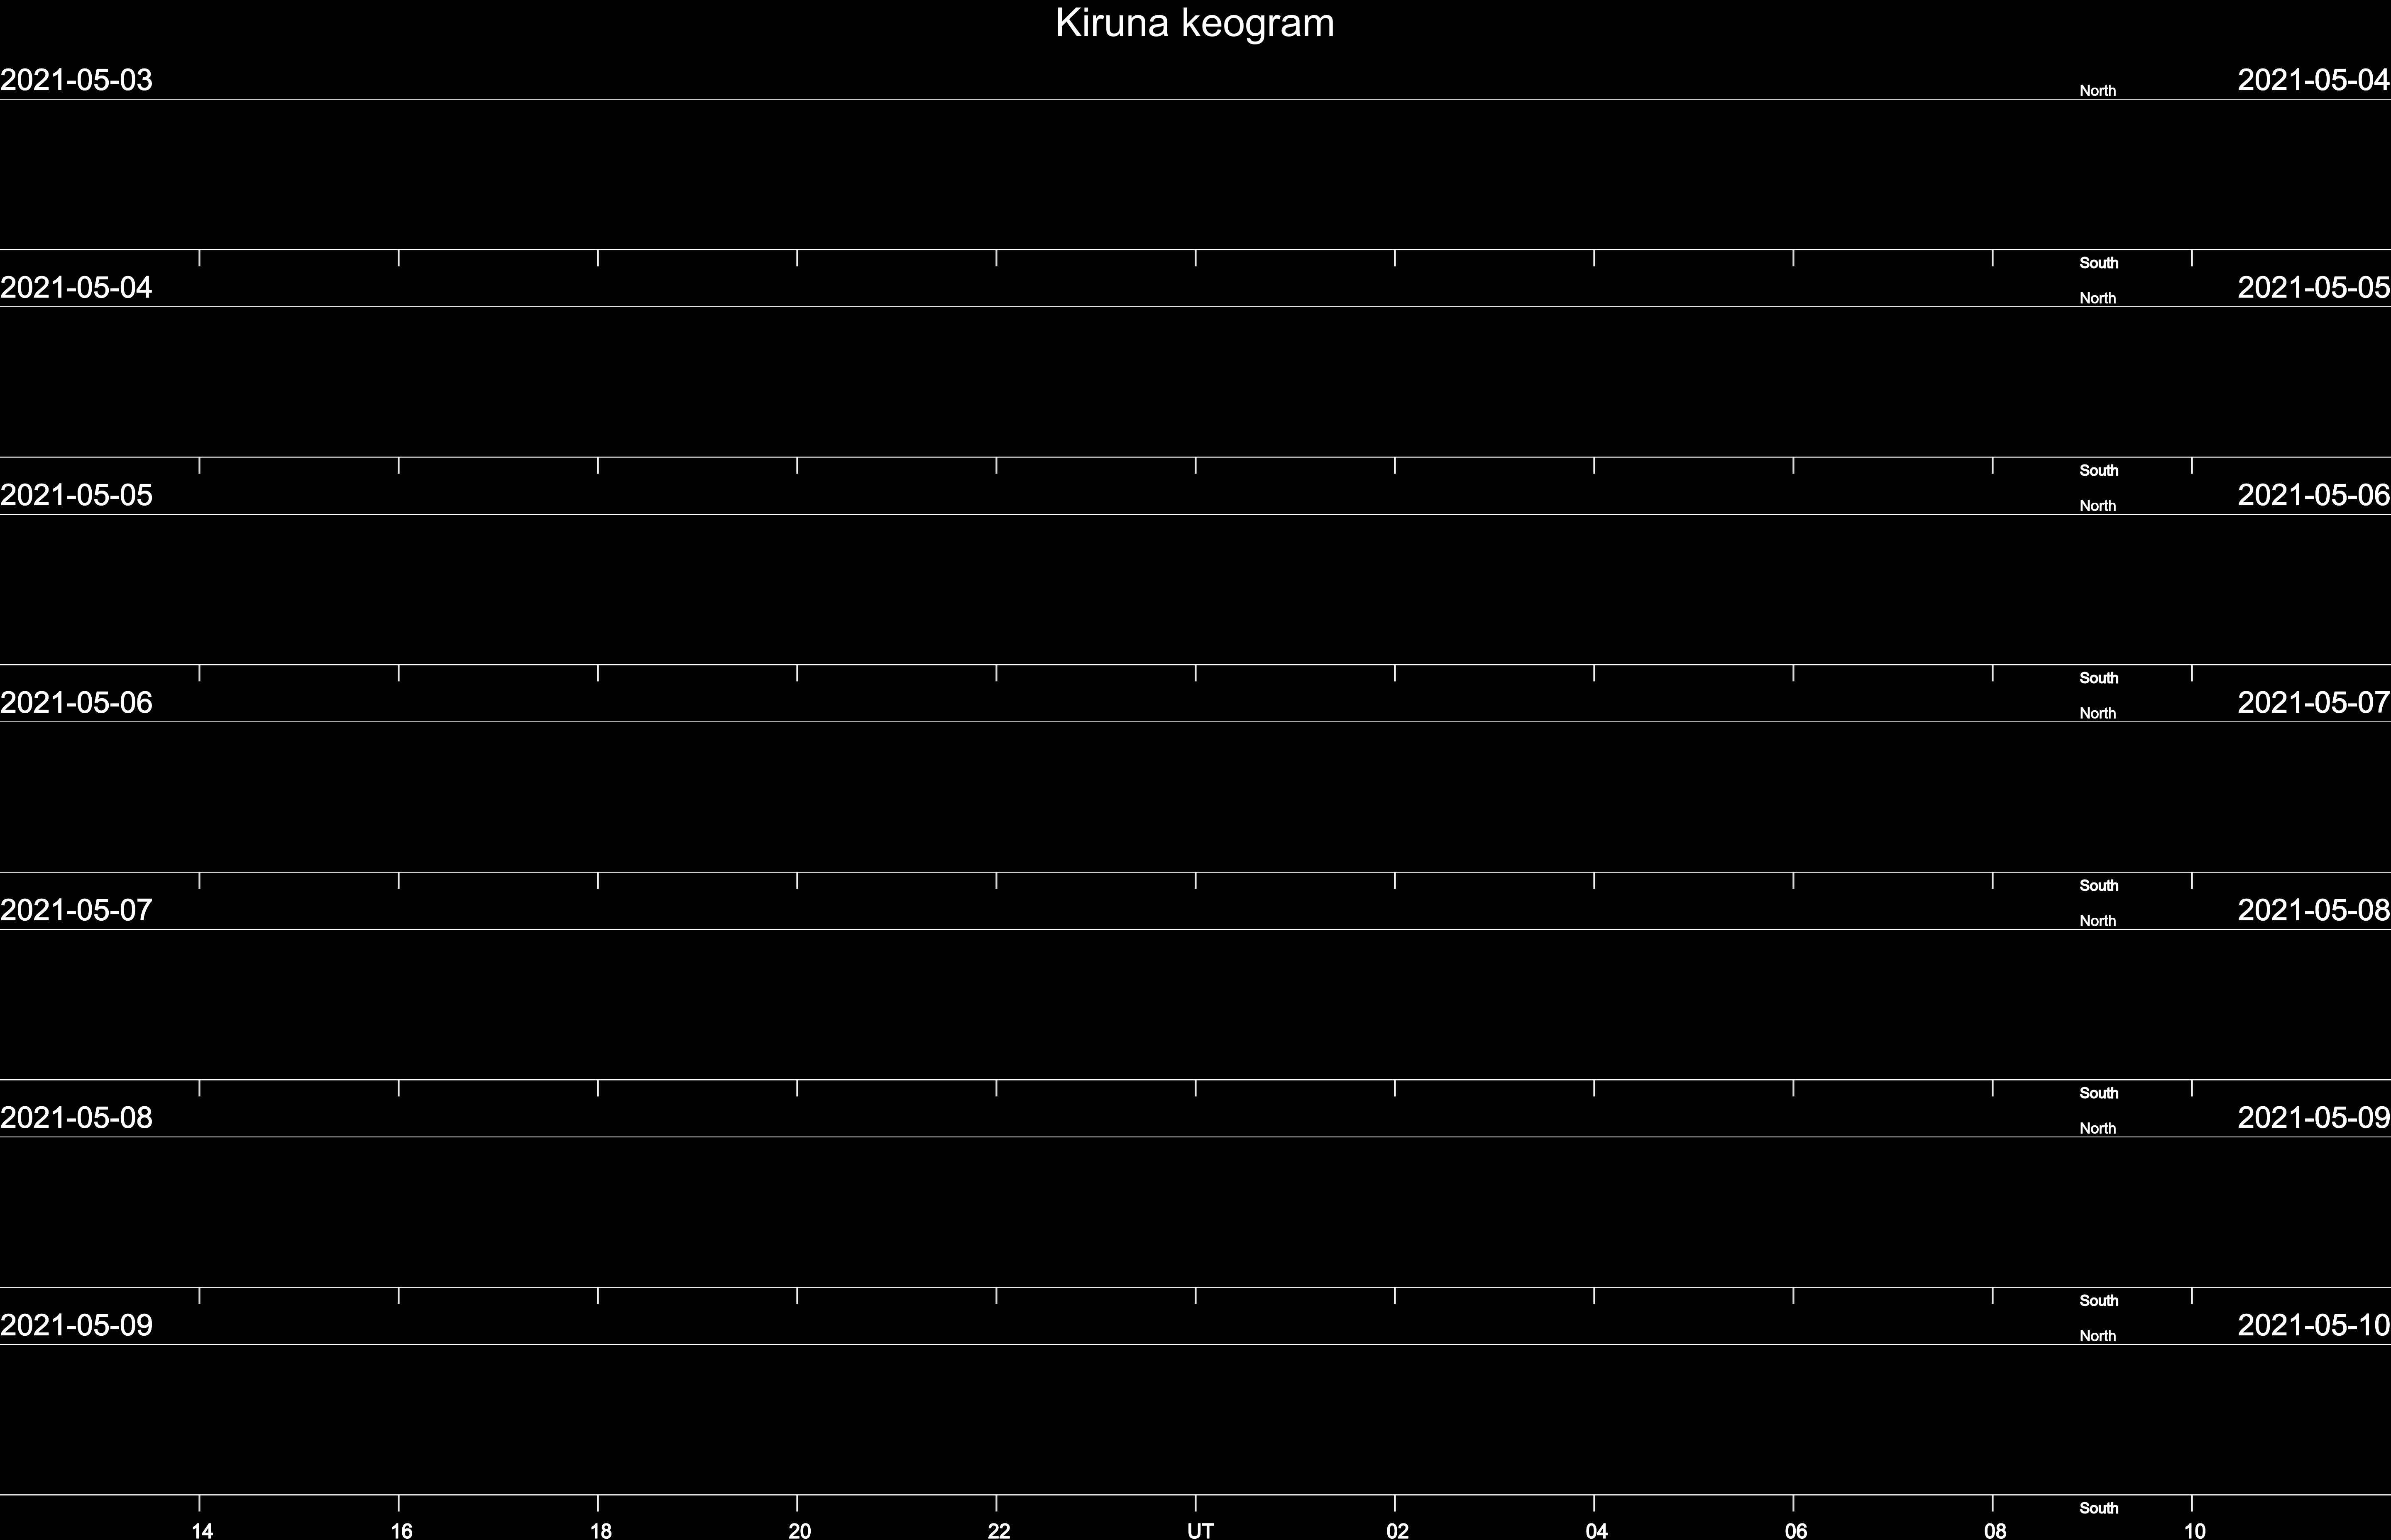Screen dimensions: 2391x1540
Task: Click North label of the 2021-05-05 starting panel
Action: pyautogui.click(x=2098, y=506)
